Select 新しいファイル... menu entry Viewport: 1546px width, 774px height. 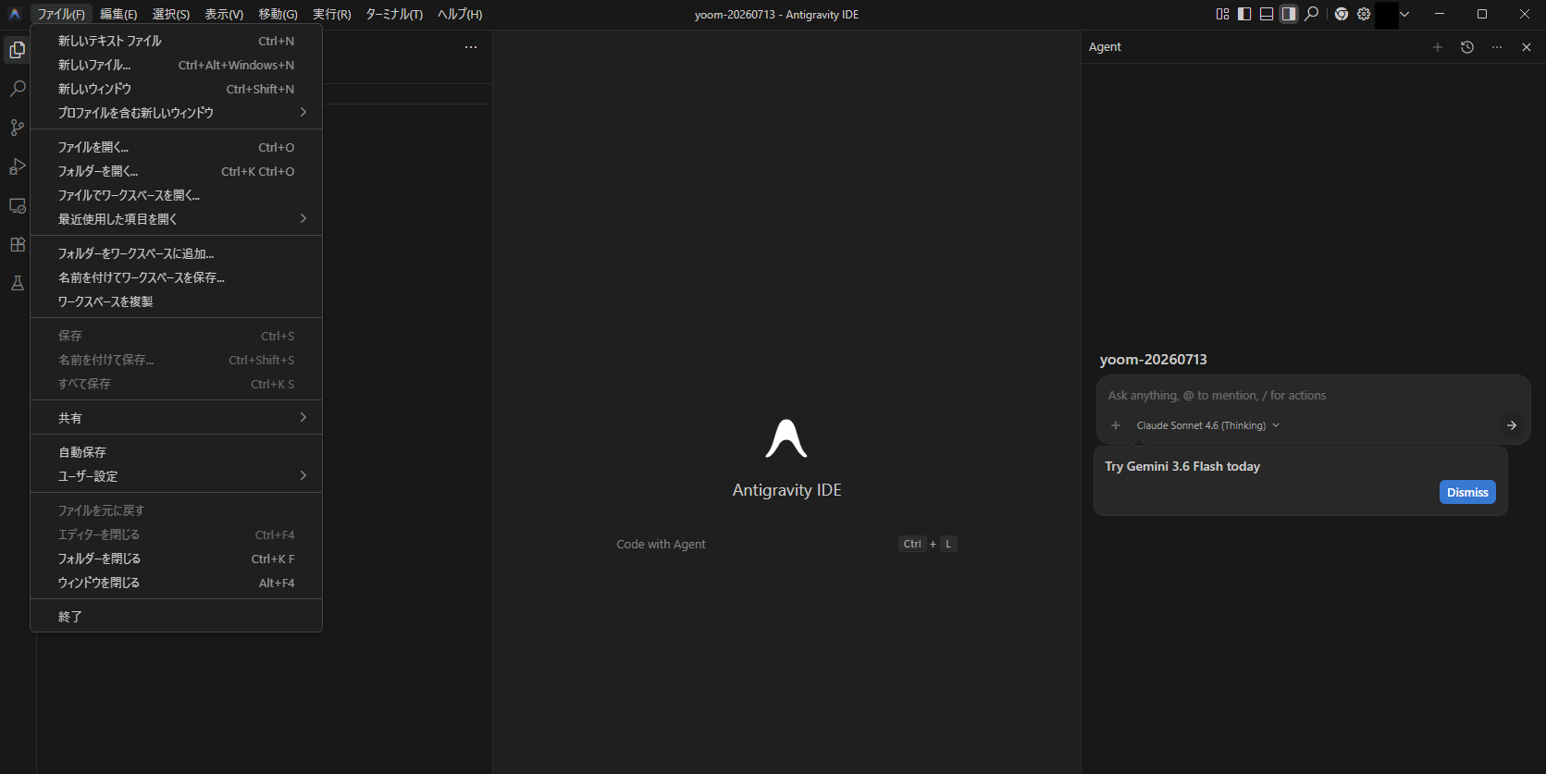176,65
